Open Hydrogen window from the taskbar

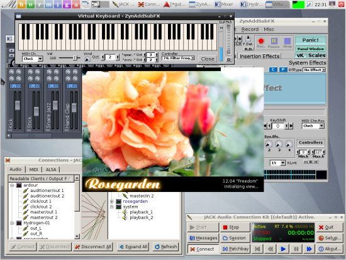252,4
